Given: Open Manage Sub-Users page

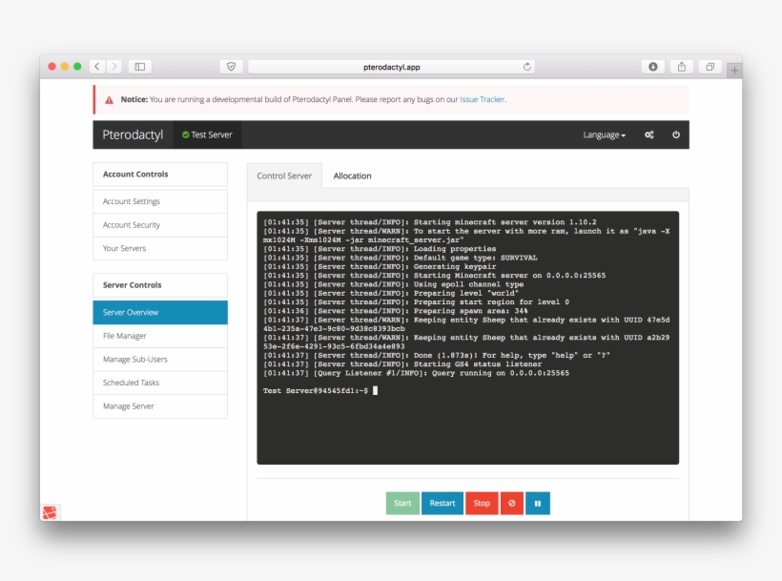Looking at the screenshot, I should click(x=160, y=359).
